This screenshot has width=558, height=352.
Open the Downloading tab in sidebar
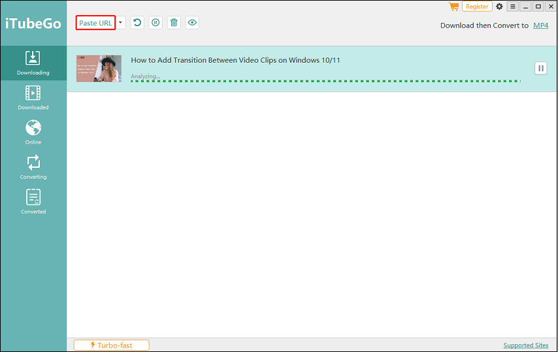(33, 63)
